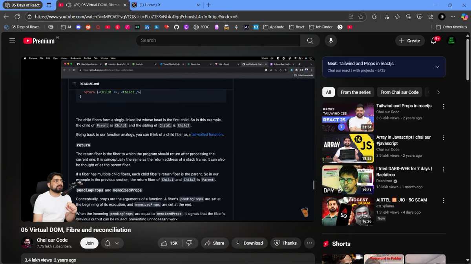This screenshot has height=264, width=471.
Task: Like the video with 15K likes
Action: point(170,243)
